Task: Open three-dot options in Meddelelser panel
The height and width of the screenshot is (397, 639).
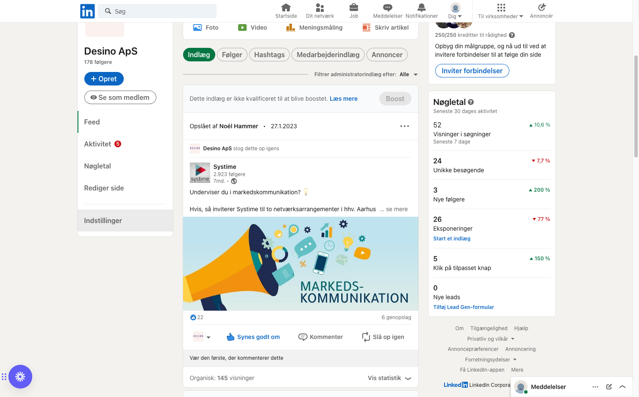Action: coord(595,387)
